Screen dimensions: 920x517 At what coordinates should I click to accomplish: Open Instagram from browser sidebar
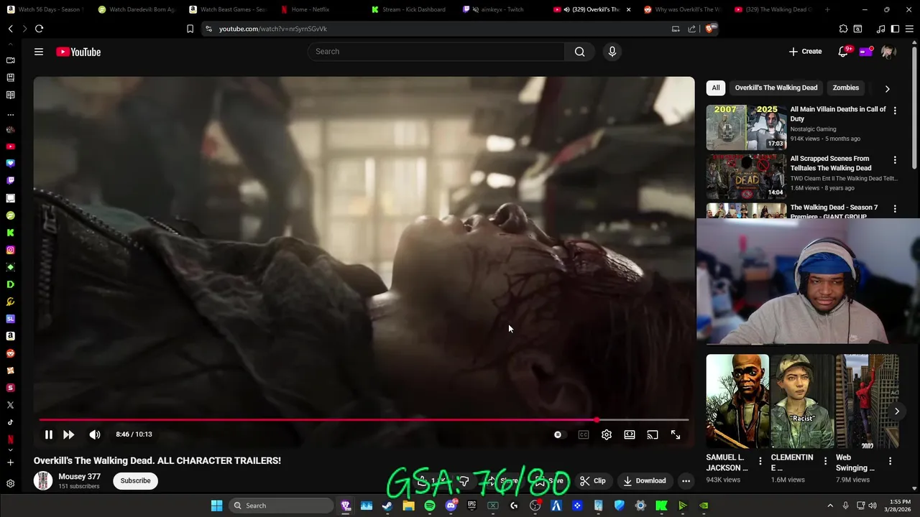(x=10, y=250)
